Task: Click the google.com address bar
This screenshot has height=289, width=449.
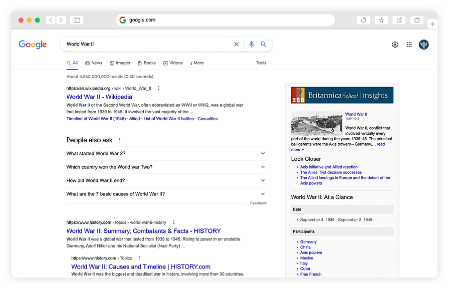Action: (226, 20)
